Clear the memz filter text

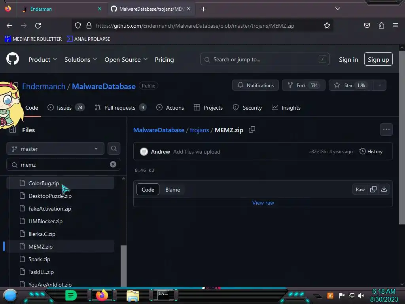click(113, 164)
